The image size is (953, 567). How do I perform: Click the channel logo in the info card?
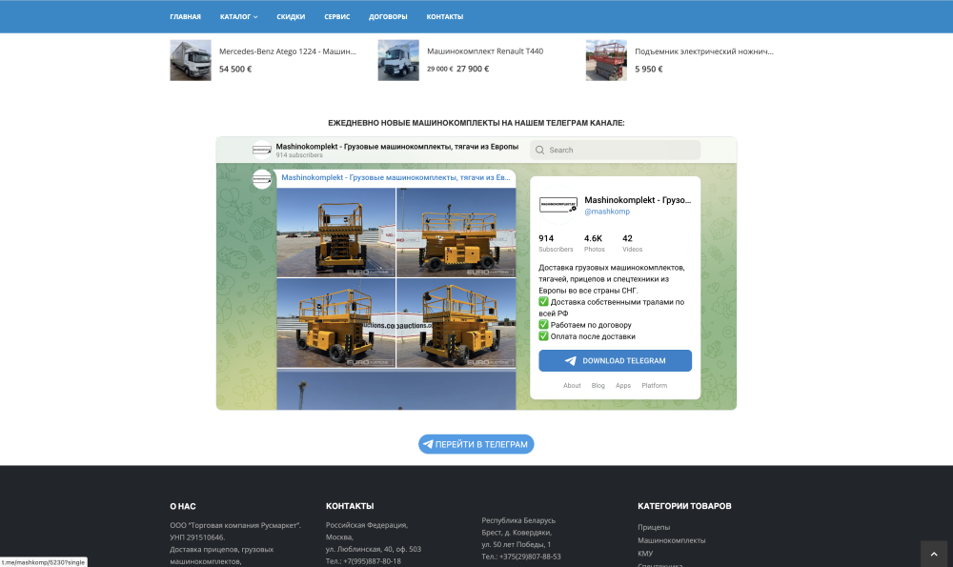pos(558,204)
